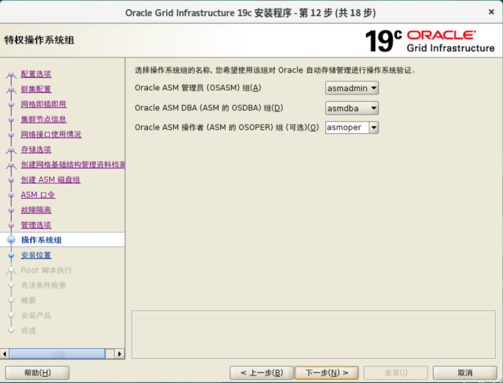Click the sidebar horizontal scrollbar right arrow
The image size is (503, 383).
119,354
